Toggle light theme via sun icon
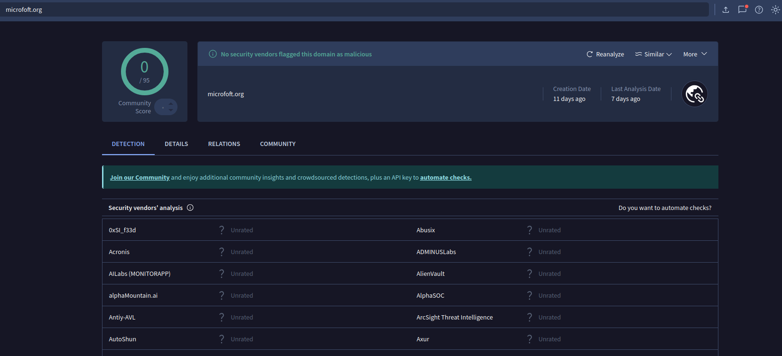The height and width of the screenshot is (356, 782). click(775, 9)
